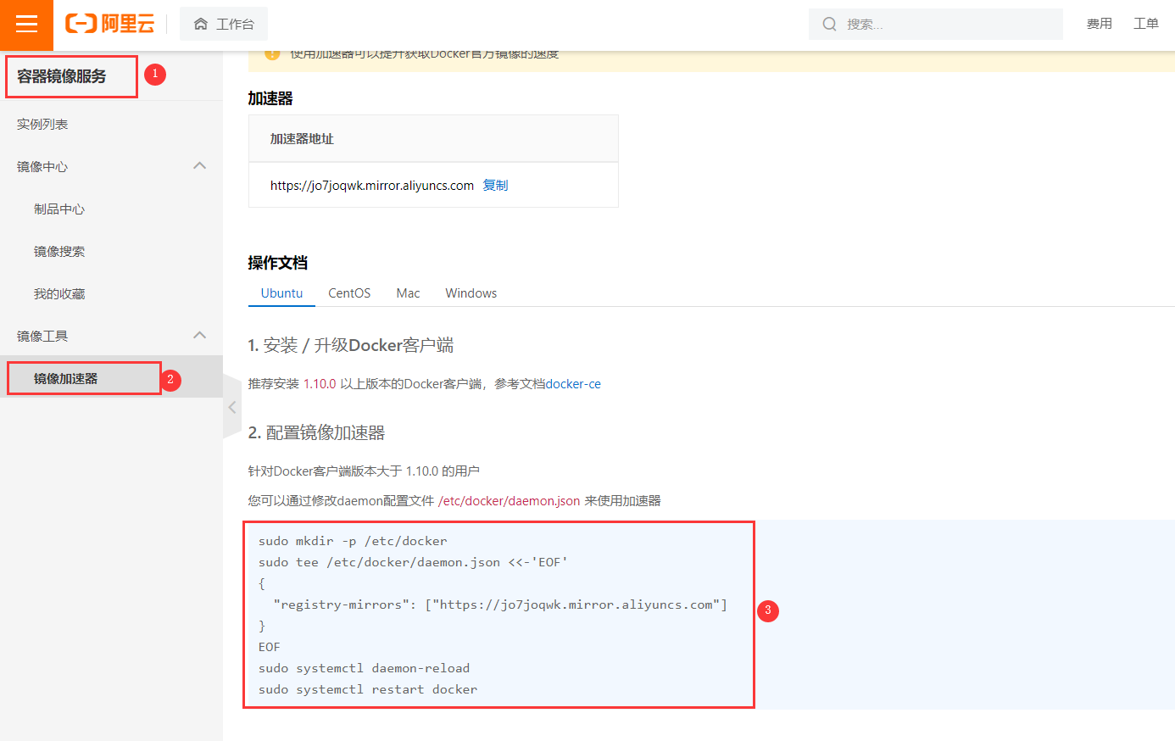This screenshot has height=741, width=1175.
Task: Click the Alibaba Cloud logo
Action: pyautogui.click(x=110, y=24)
